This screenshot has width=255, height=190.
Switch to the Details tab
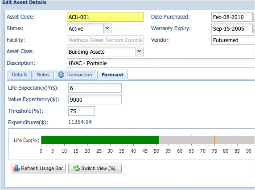click(20, 75)
